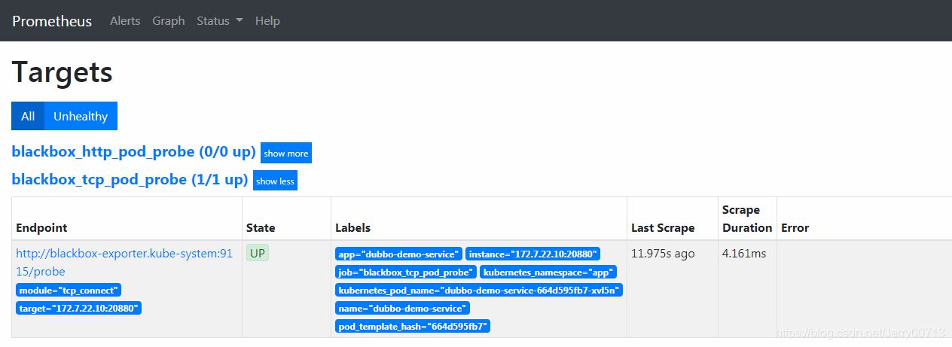Click the kubernetes_pod_name label badge
The height and width of the screenshot is (347, 952).
pos(479,290)
